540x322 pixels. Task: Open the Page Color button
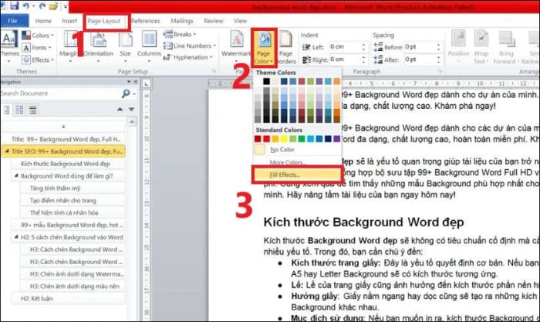[x=262, y=46]
